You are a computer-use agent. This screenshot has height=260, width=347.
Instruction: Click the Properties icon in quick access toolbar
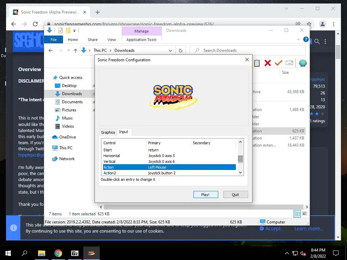coord(60,30)
